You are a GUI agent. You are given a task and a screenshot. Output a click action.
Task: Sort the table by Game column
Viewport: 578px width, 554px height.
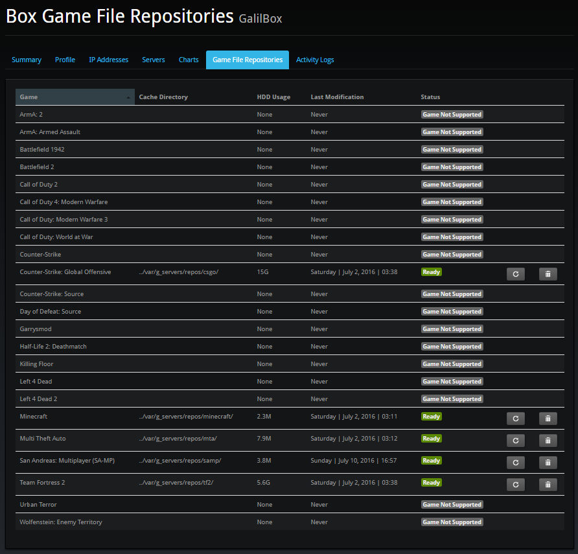[75, 97]
